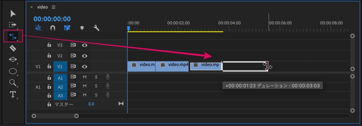
Task: Select the Type tool
Action: coord(13,94)
